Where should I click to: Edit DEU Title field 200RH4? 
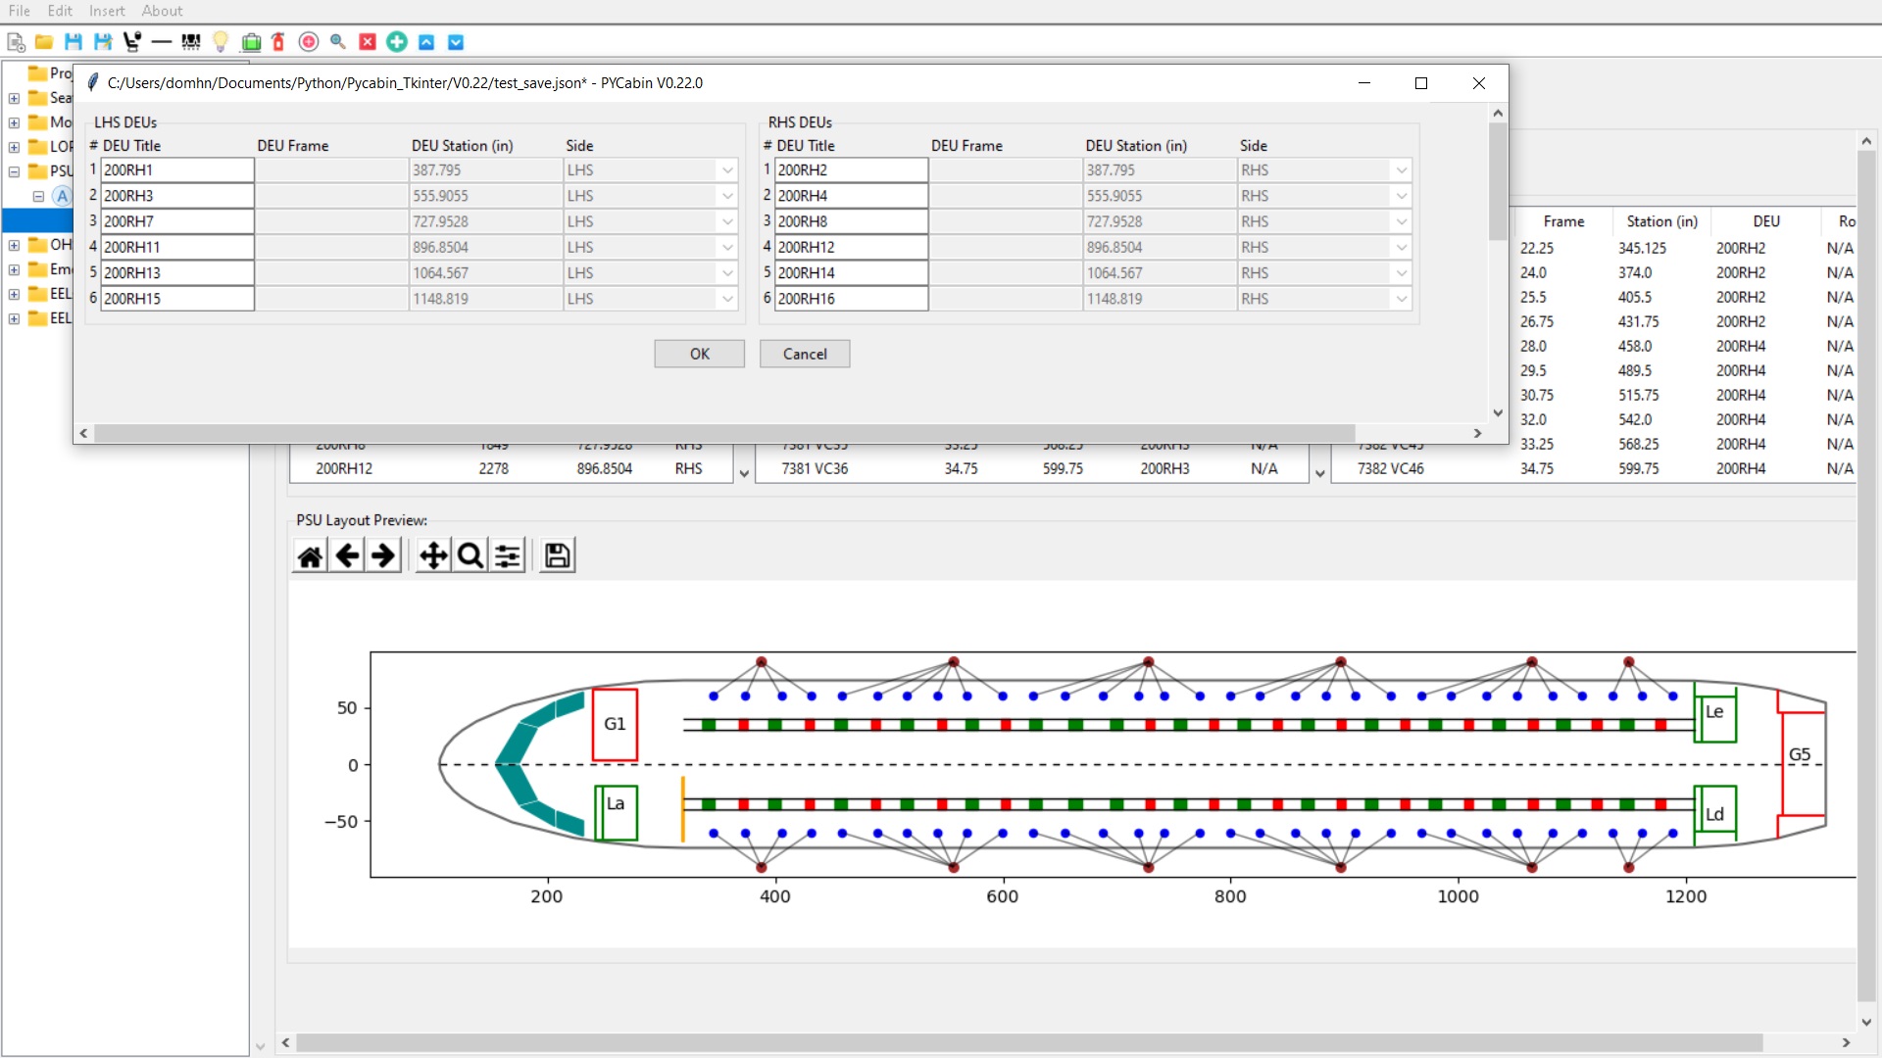point(851,196)
